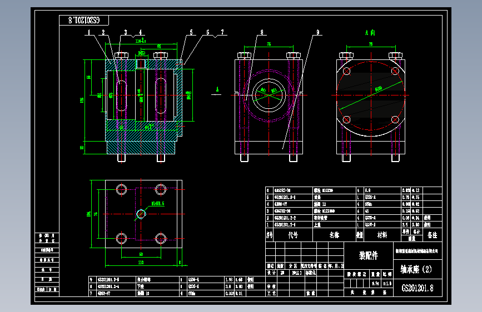Click the 备注 column header in parts list
The width and height of the screenshot is (482, 312).
(x=432, y=235)
